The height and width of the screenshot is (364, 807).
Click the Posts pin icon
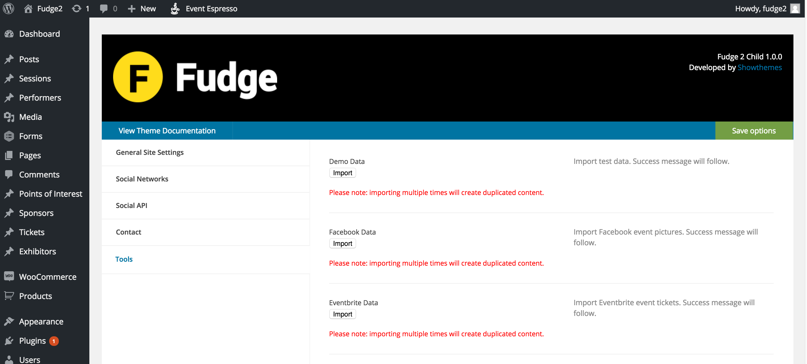[9, 59]
